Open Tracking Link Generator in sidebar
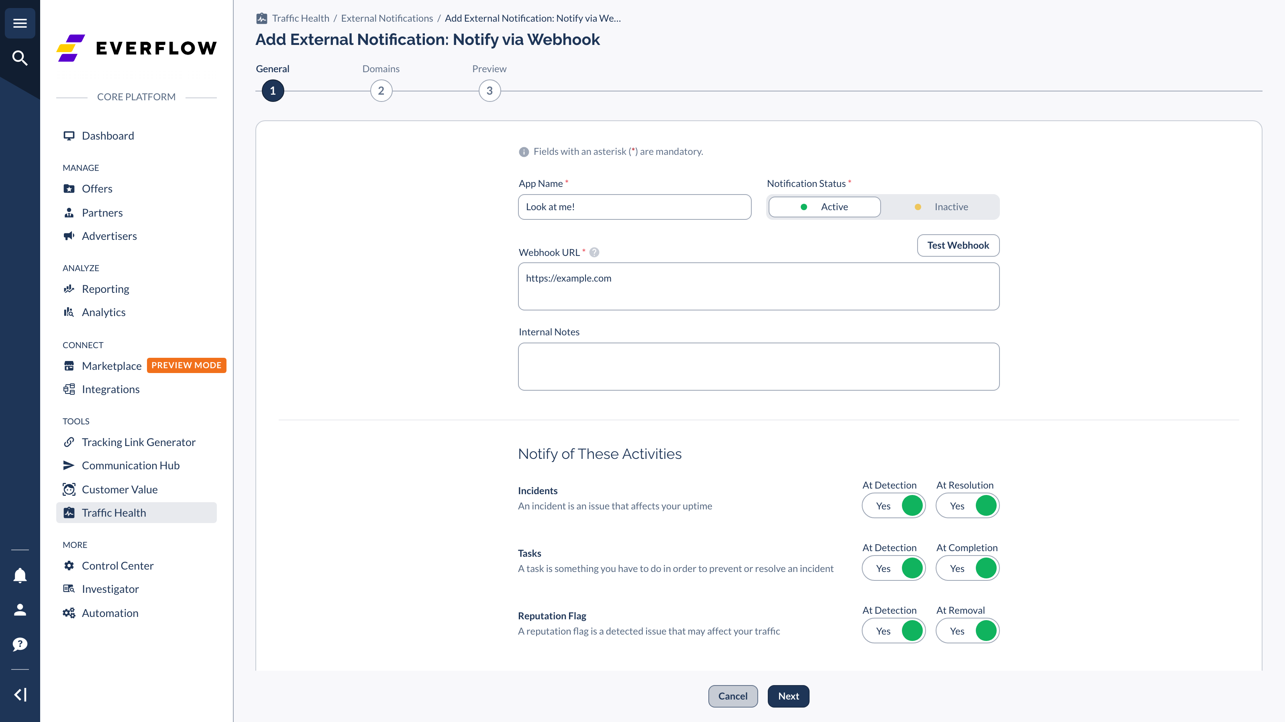The image size is (1285, 722). pyautogui.click(x=138, y=442)
